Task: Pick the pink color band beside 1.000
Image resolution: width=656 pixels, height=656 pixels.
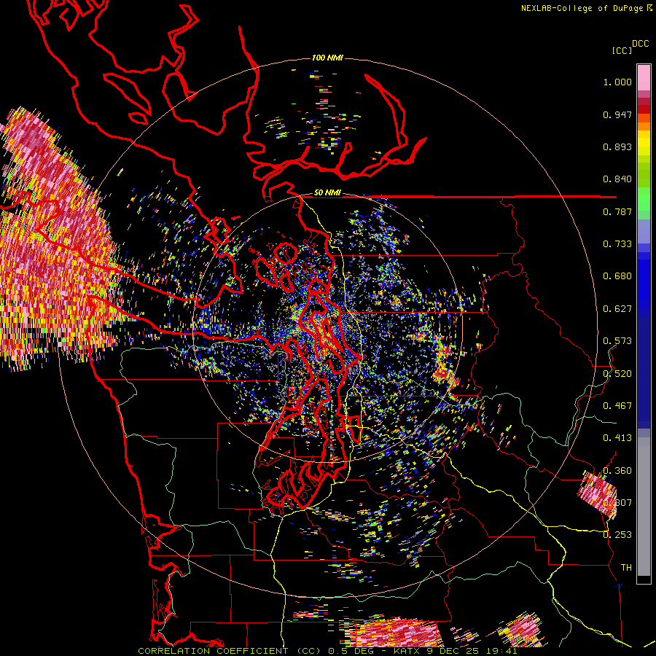Action: coord(644,78)
